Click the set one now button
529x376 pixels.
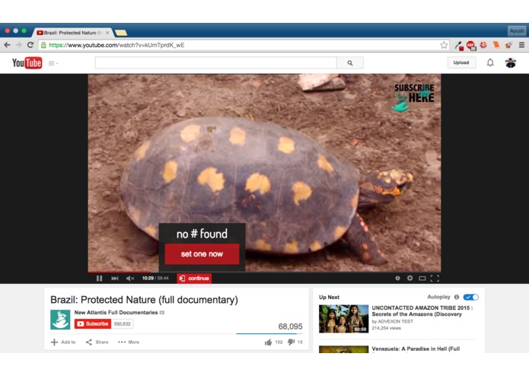202,254
